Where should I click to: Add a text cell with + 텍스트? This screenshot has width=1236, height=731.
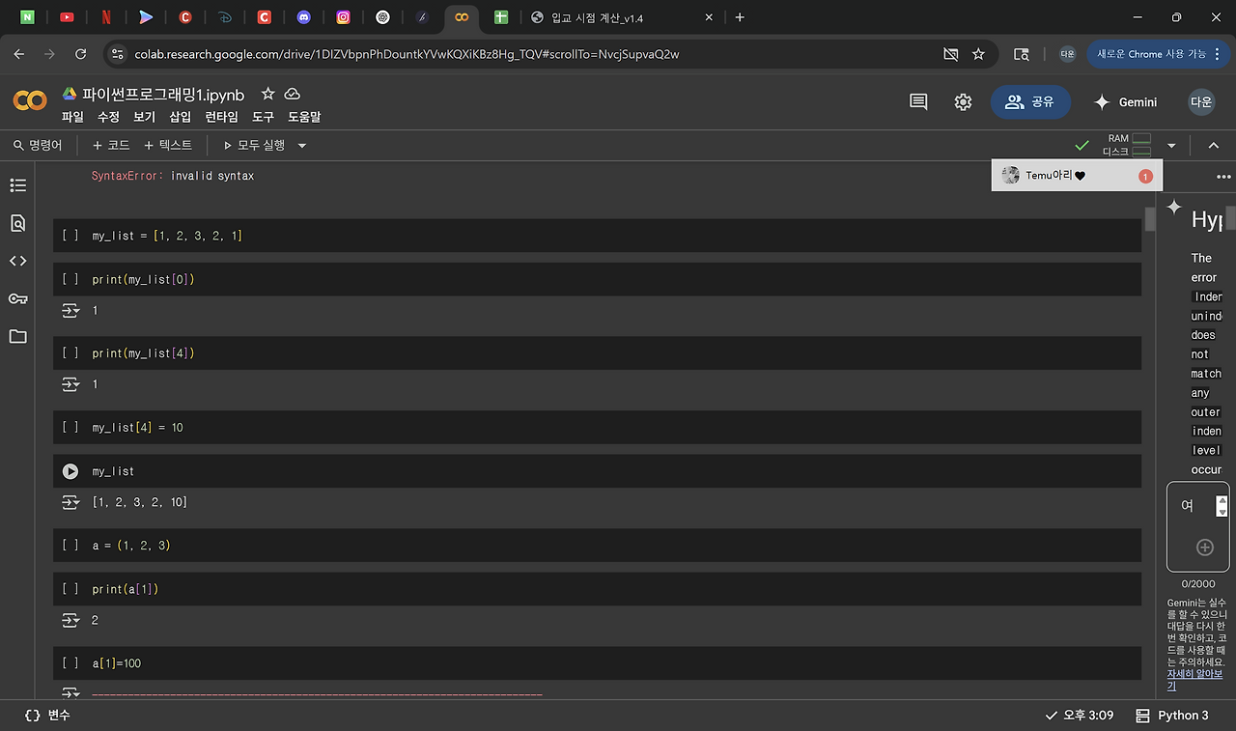168,146
